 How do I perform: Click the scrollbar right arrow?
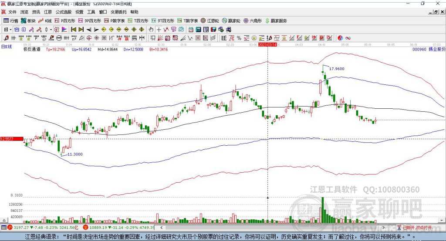pyautogui.click(x=383, y=228)
